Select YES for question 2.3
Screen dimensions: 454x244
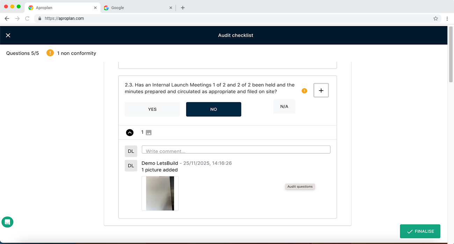[152, 109]
